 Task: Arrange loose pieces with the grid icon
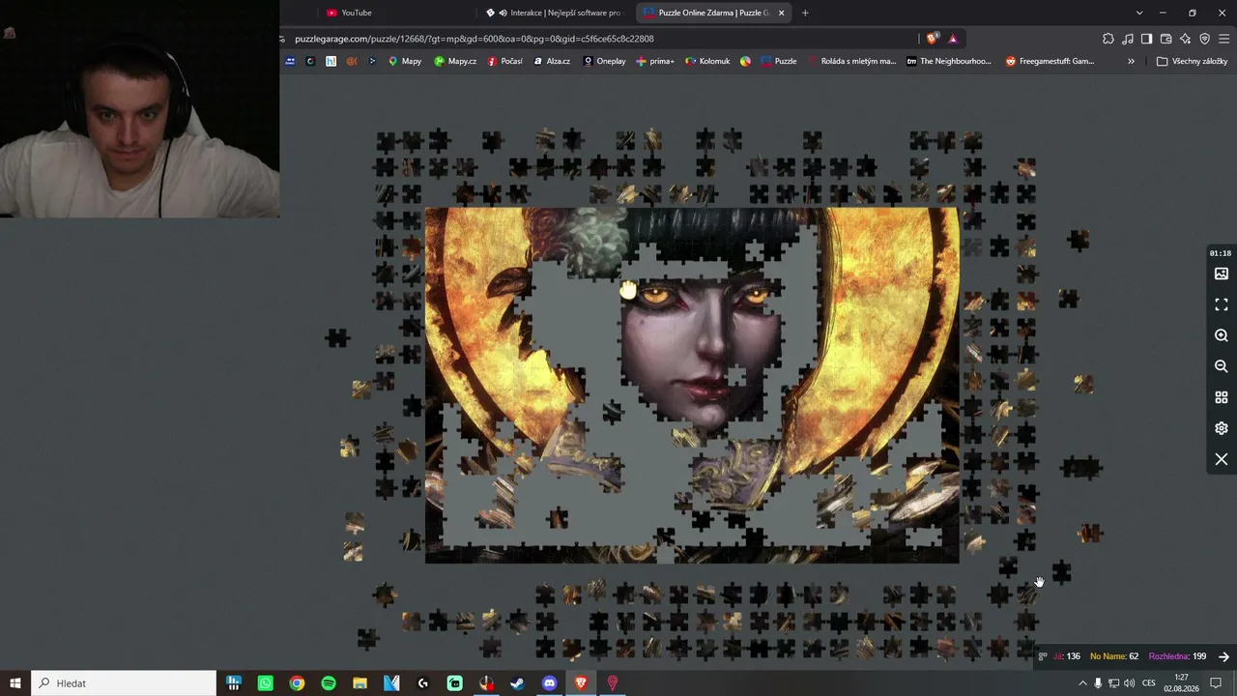(1222, 397)
